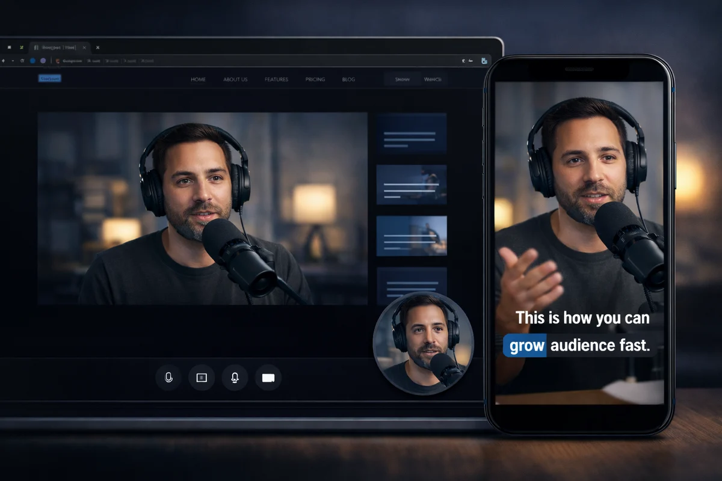Viewport: 722px width, 481px height.
Task: Open the BLOG link
Action: click(348, 79)
